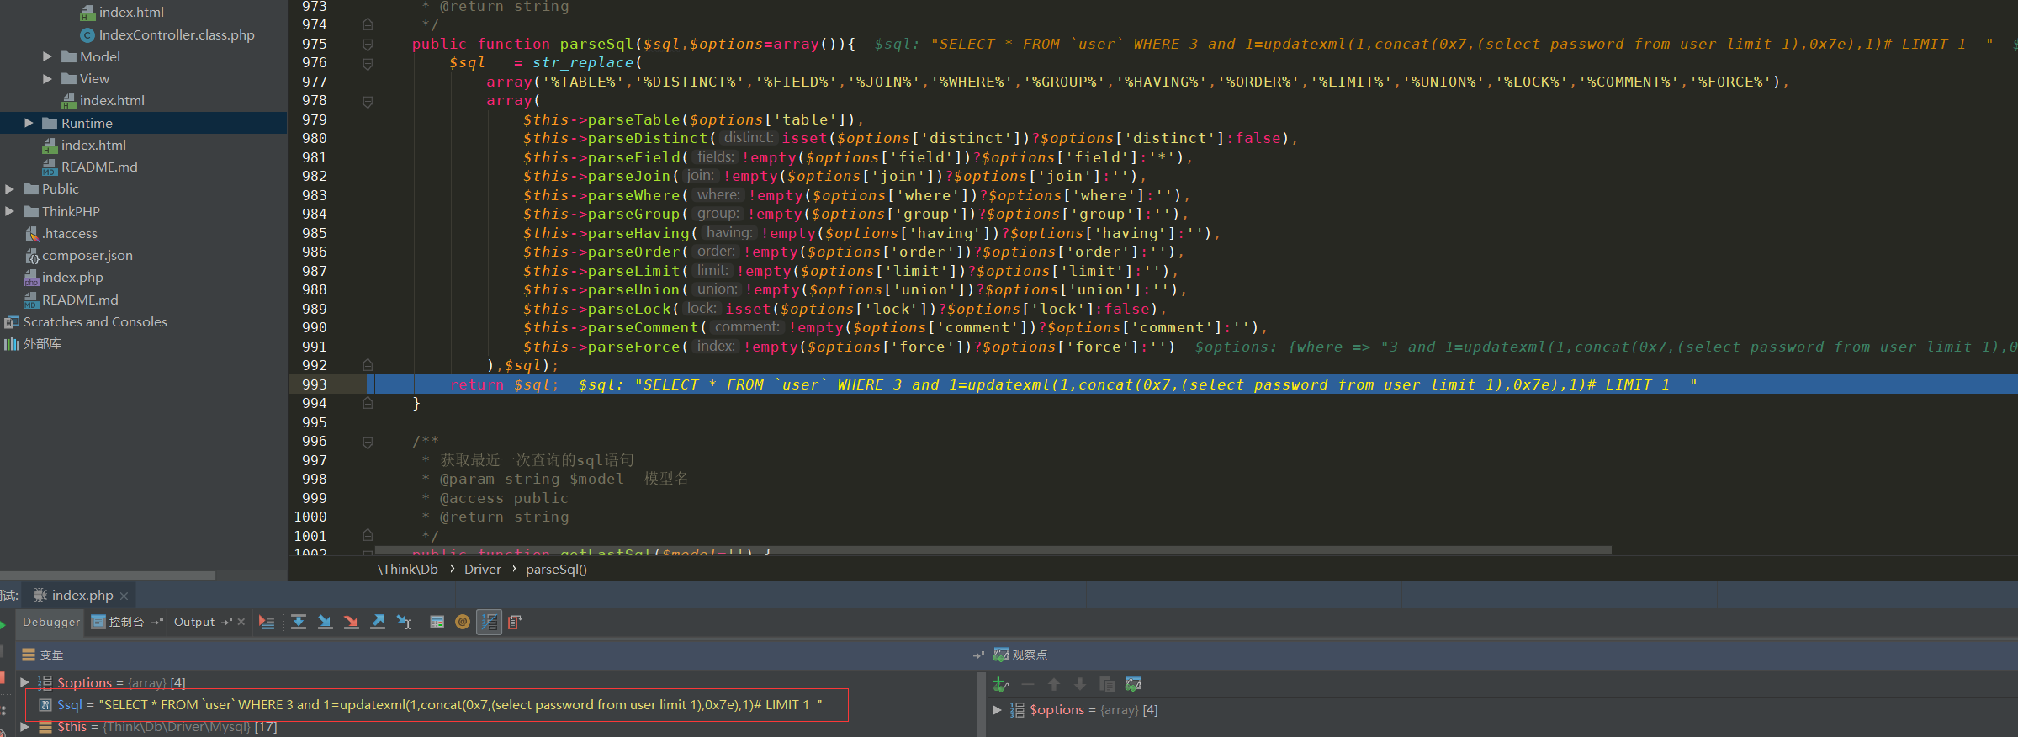This screenshot has height=737, width=2018.
Task: Select $sql variable row in variables panel
Action: point(437,705)
